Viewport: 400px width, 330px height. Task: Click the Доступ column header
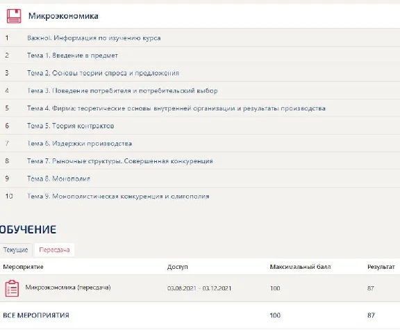click(178, 267)
